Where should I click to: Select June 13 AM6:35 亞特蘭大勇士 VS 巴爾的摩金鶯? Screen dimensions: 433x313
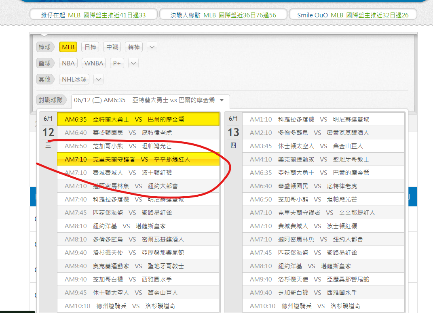323,172
